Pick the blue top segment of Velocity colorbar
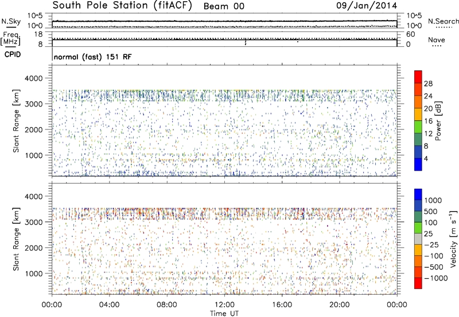Image resolution: width=459 pixels, height=317 pixels. coord(418,195)
